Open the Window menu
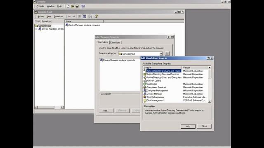Viewport: 264px width, 148px height. click(50, 6)
